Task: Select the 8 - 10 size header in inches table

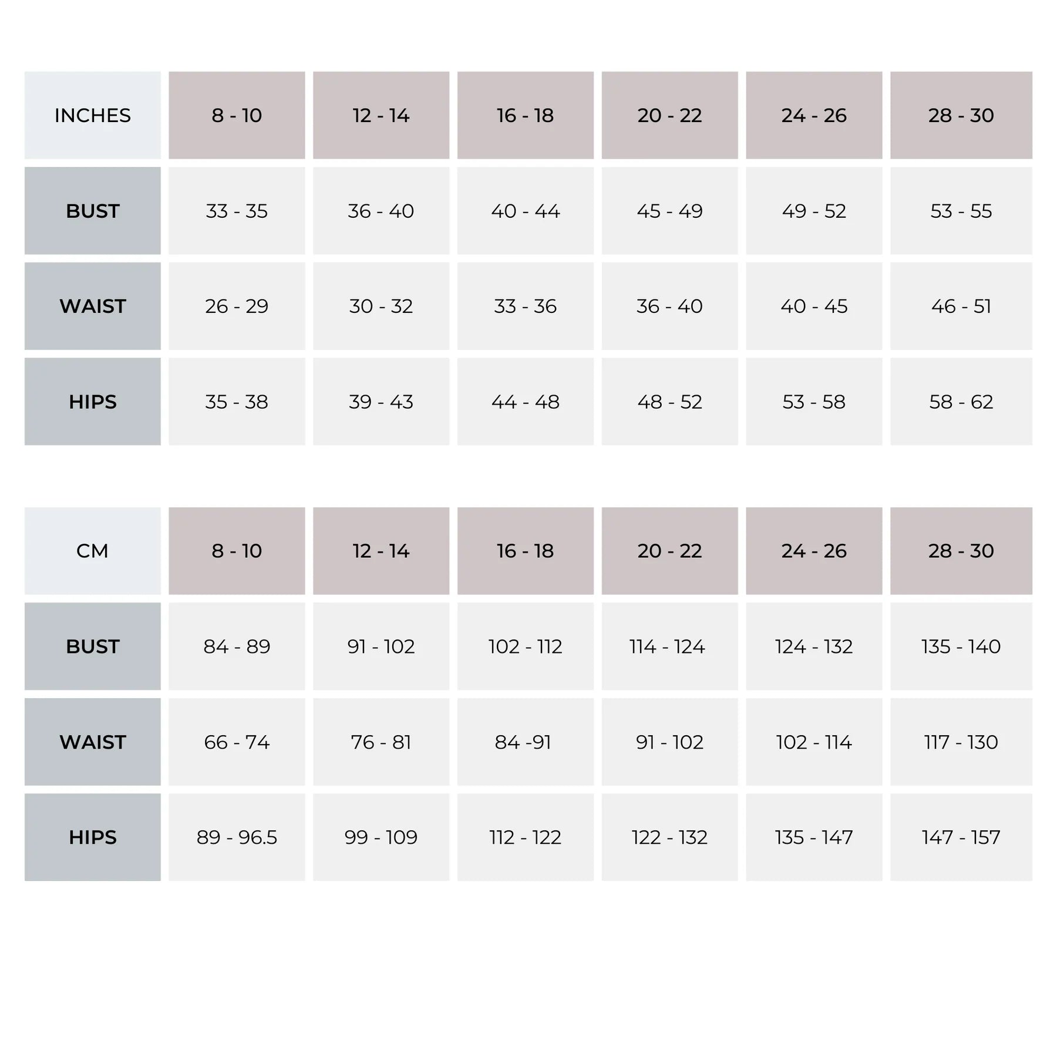Action: [237, 115]
